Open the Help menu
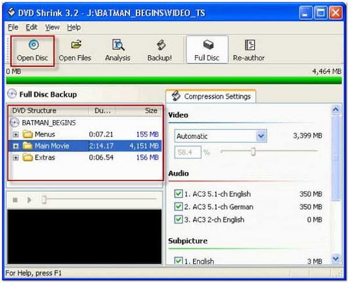This screenshot has height=283, width=349. click(x=74, y=27)
